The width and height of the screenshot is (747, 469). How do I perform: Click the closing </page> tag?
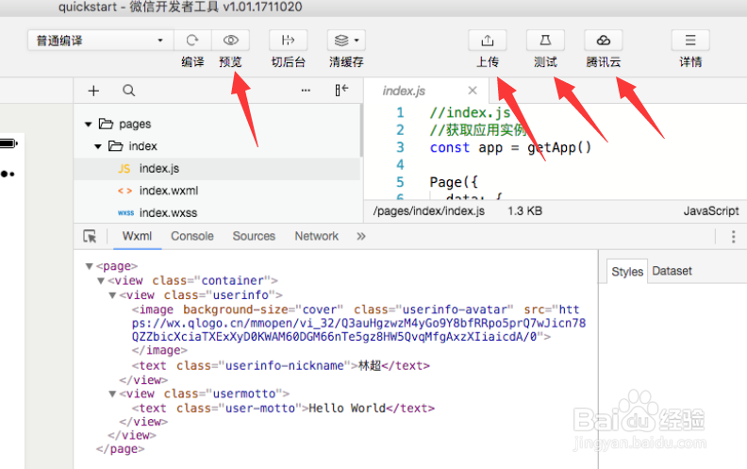click(x=120, y=449)
